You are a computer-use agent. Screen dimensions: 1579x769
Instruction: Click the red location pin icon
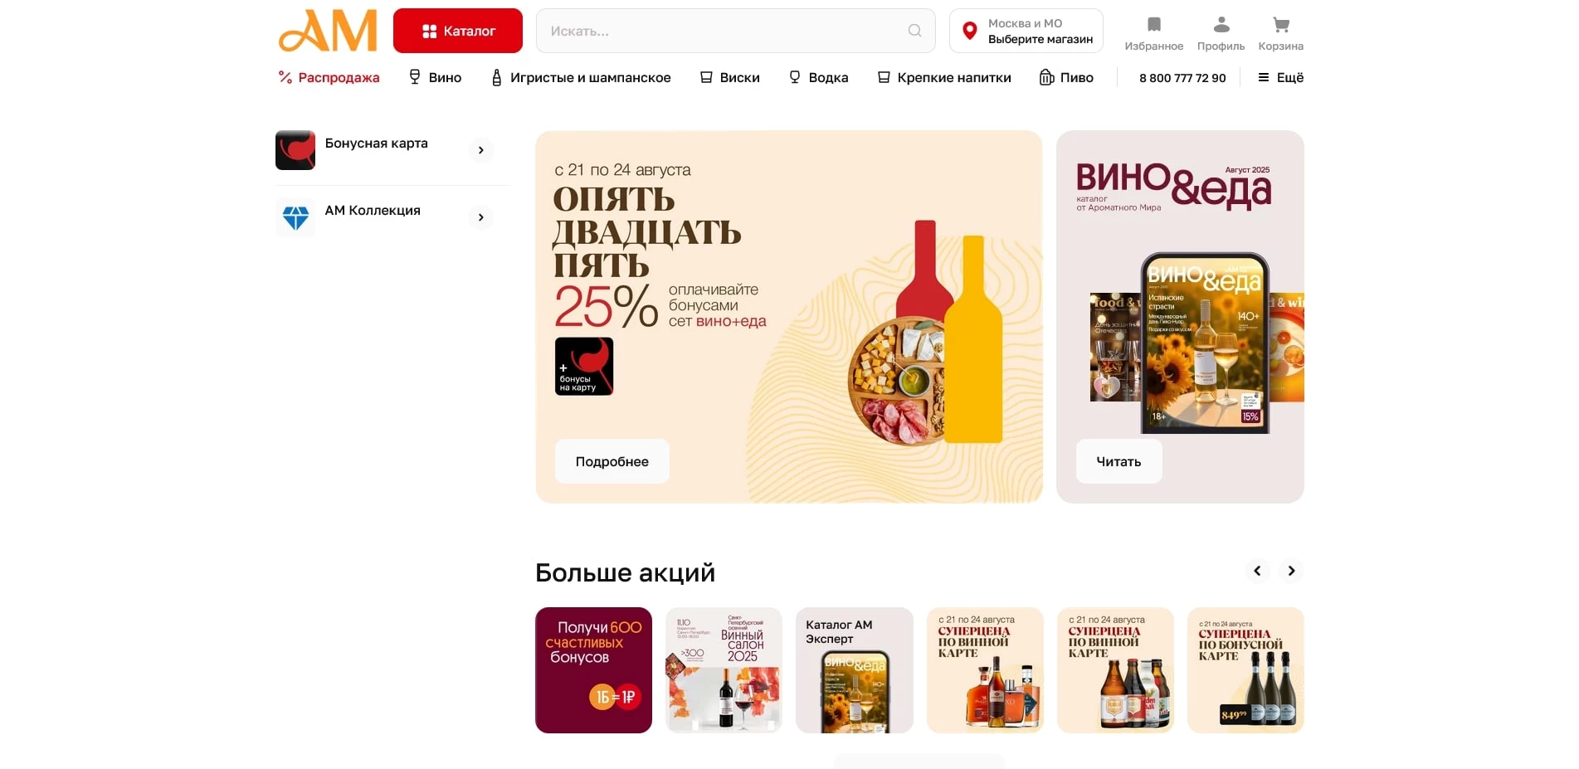click(x=969, y=32)
